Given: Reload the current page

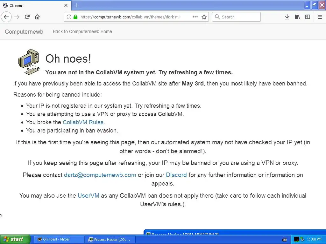Looking at the screenshot, I should click(27, 17).
